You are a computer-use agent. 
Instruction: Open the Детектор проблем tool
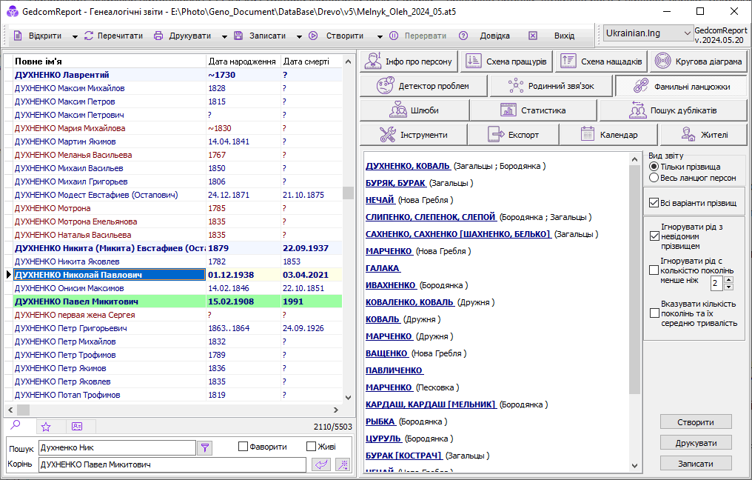pyautogui.click(x=423, y=87)
